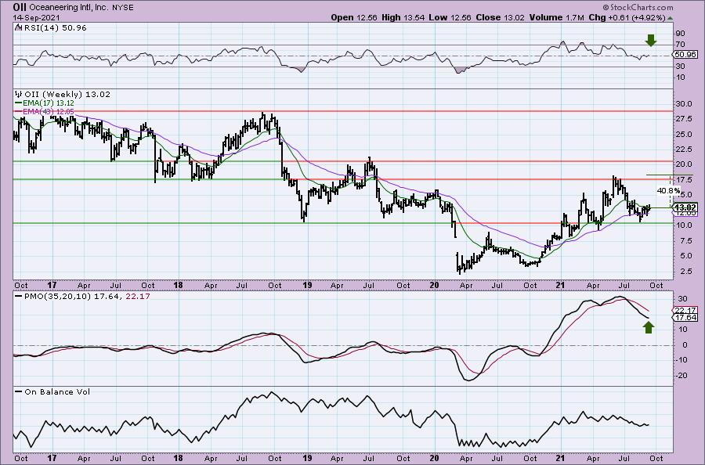Click the 70 level on RSI axis
The image size is (705, 465).
point(681,45)
